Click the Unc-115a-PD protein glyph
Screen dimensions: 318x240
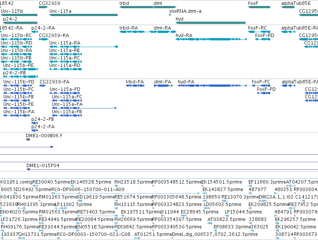tap(65, 93)
